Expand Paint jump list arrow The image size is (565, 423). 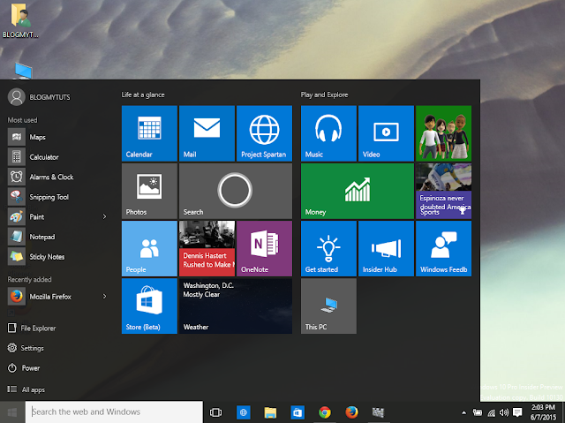[104, 216]
